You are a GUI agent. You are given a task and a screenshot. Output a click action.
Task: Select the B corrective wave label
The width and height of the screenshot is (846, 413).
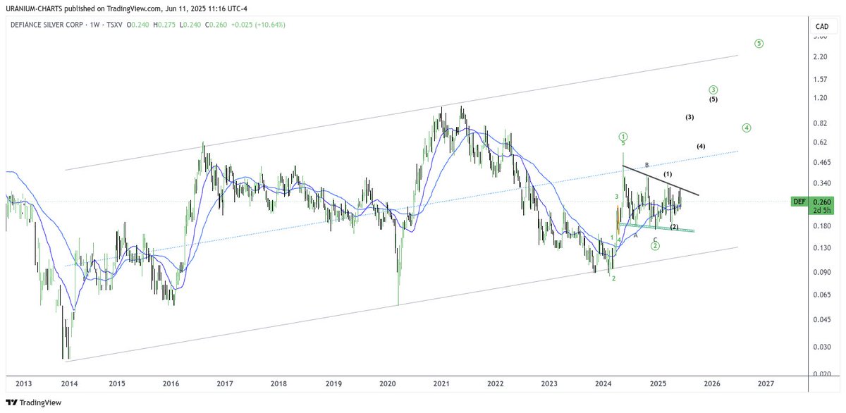646,165
